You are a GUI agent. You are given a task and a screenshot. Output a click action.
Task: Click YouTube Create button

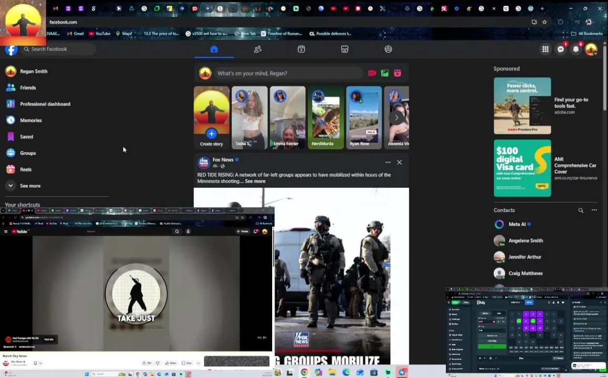(243, 232)
